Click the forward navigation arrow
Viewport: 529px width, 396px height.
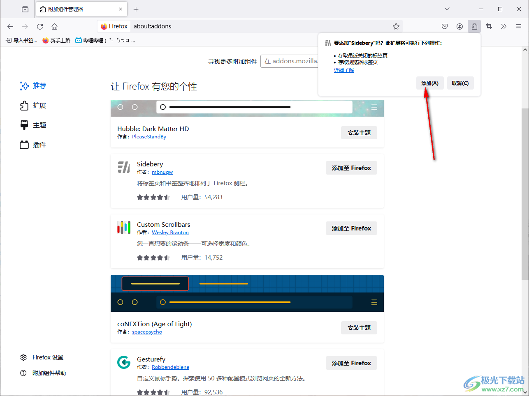25,26
